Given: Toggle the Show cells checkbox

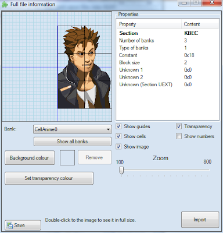Looking at the screenshot, I should coord(118,136).
